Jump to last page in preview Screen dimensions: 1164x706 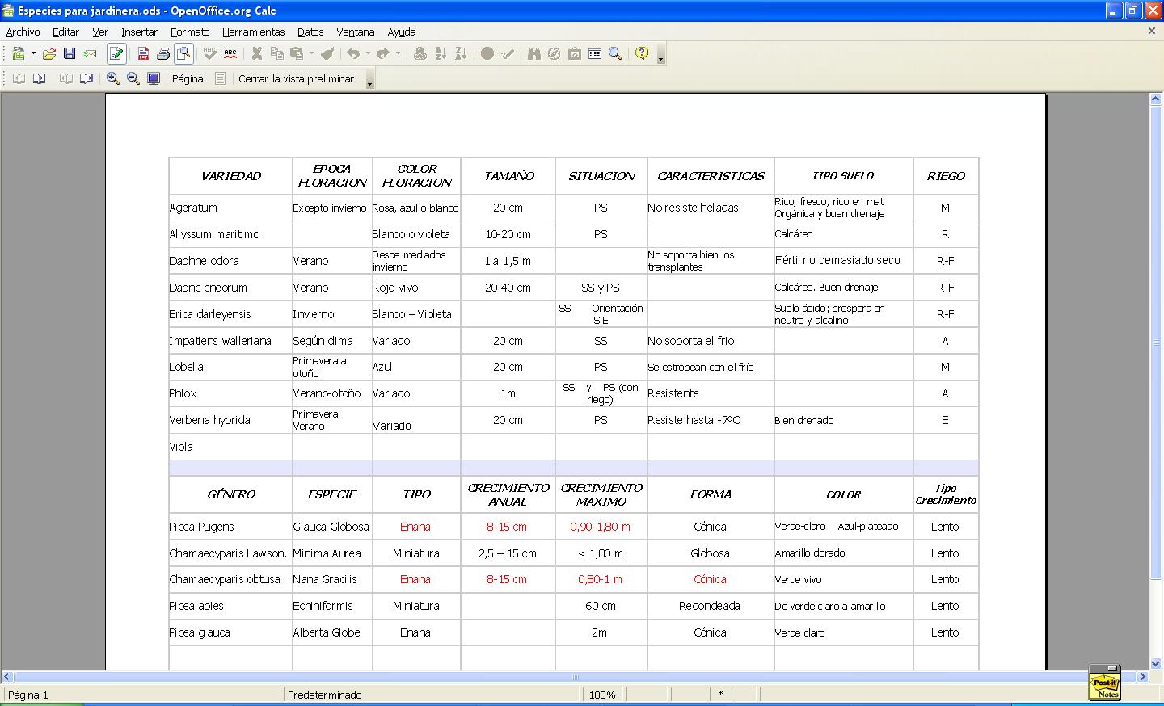coord(86,78)
